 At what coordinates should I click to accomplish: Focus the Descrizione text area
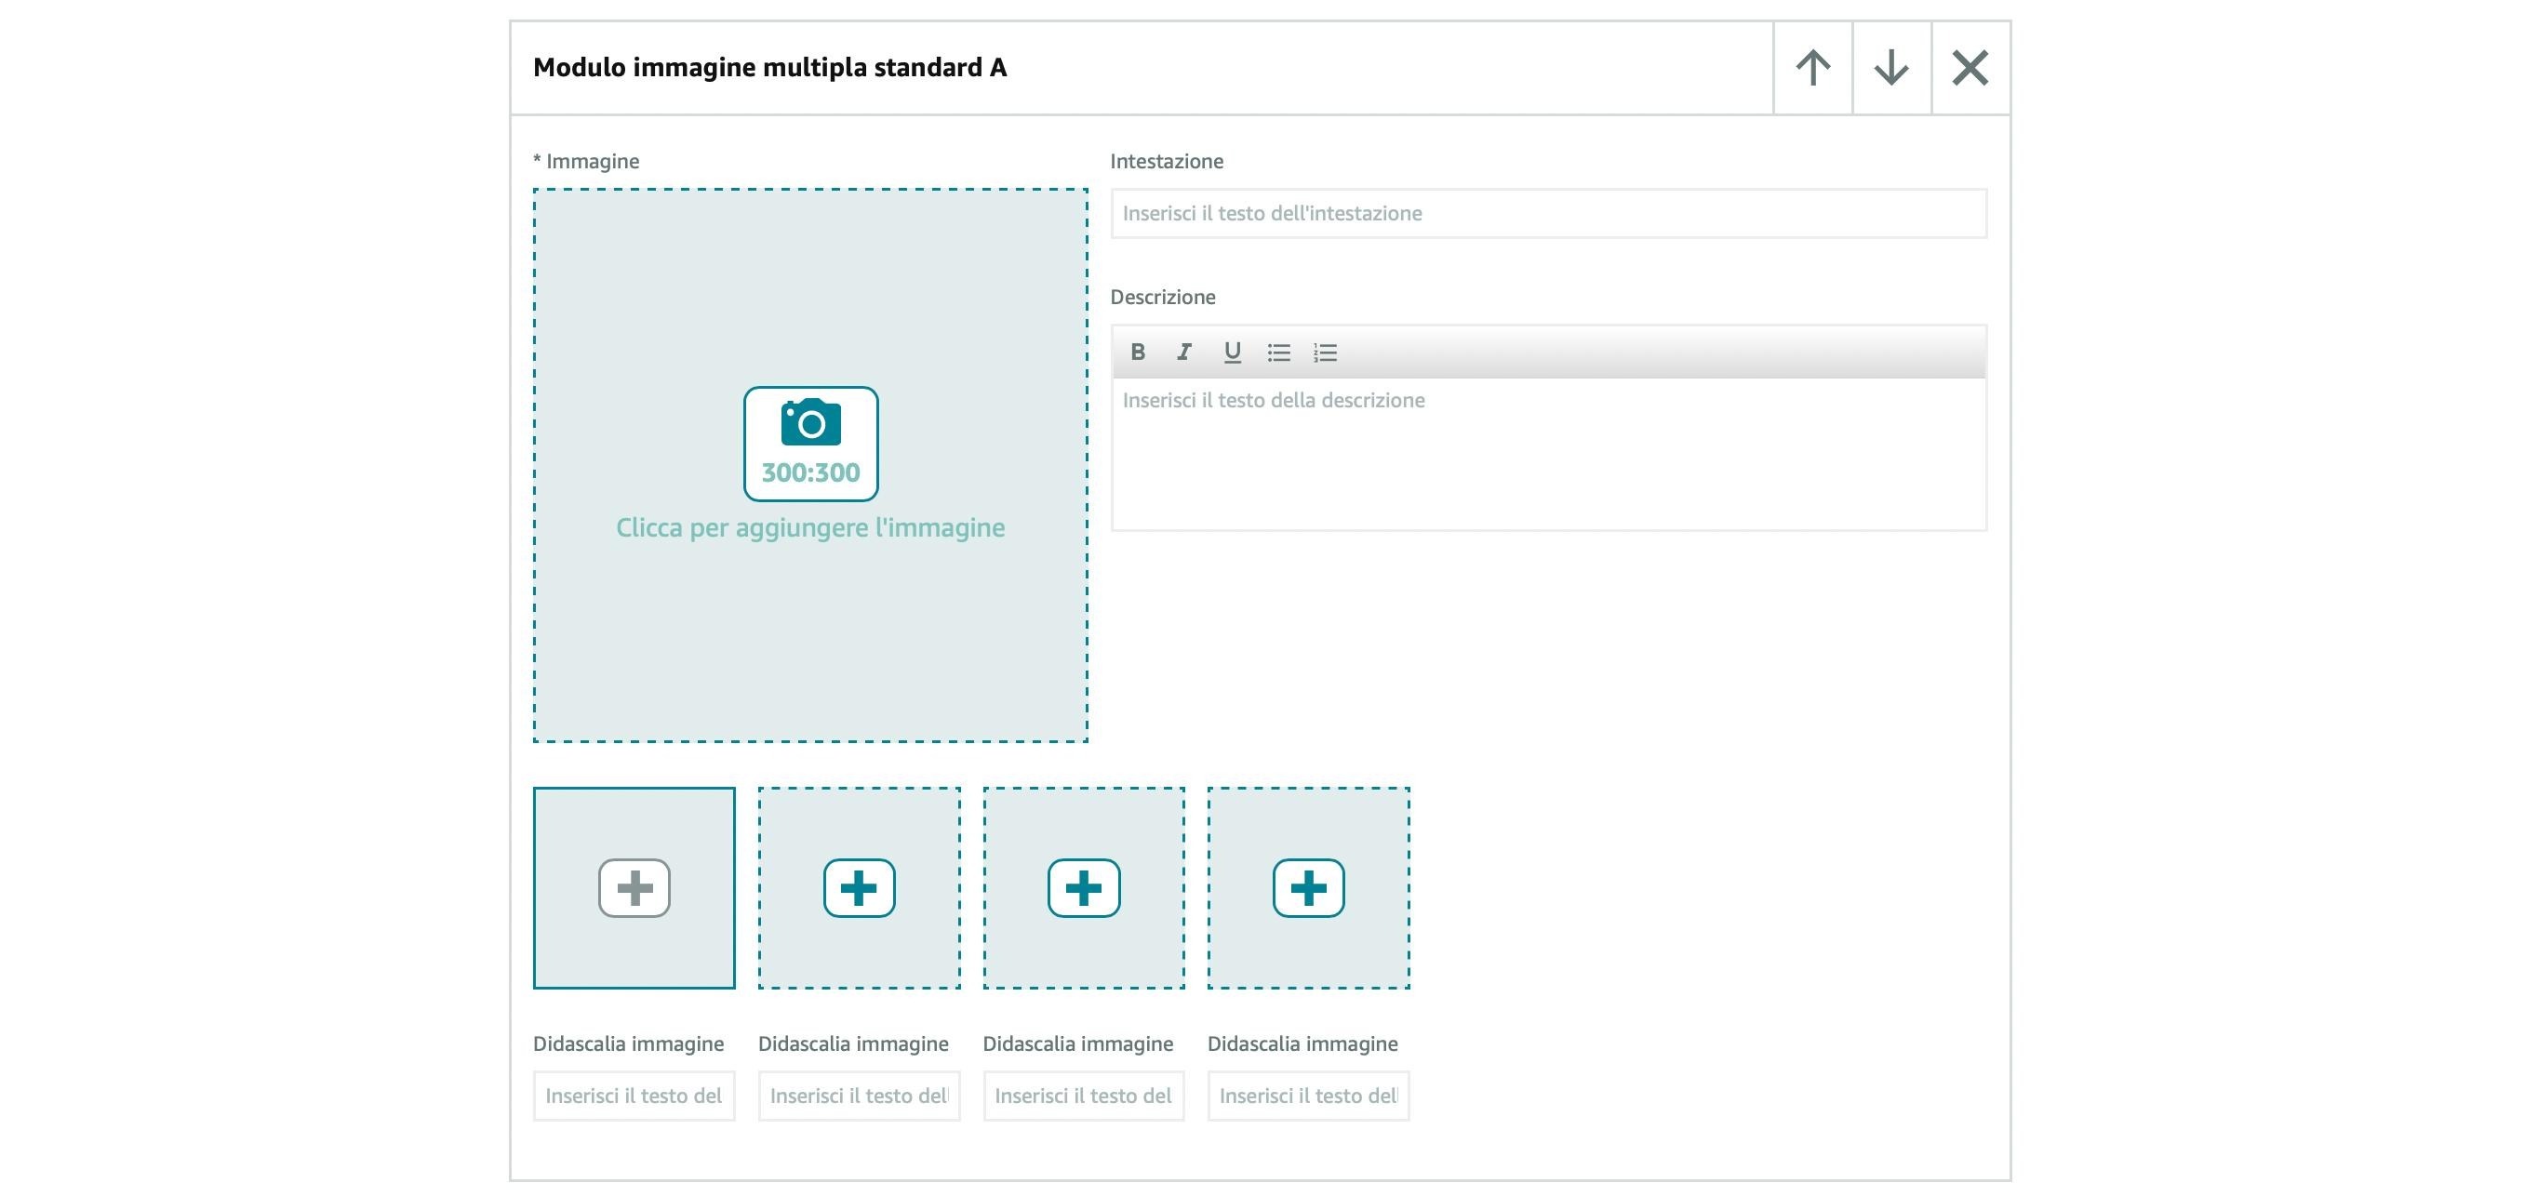point(1548,455)
